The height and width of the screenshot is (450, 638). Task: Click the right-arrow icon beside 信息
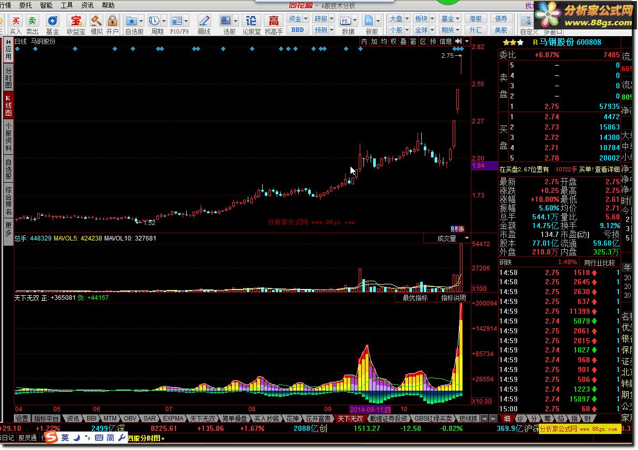click(x=458, y=41)
